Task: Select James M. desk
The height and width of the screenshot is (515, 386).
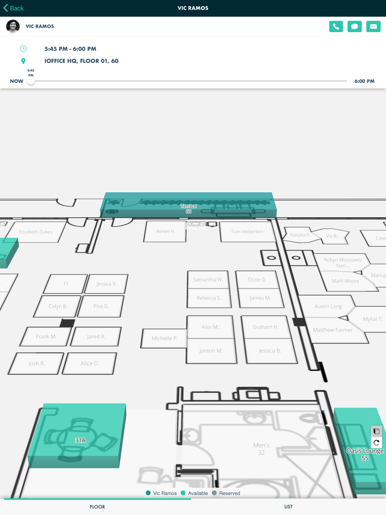Action: point(260,298)
